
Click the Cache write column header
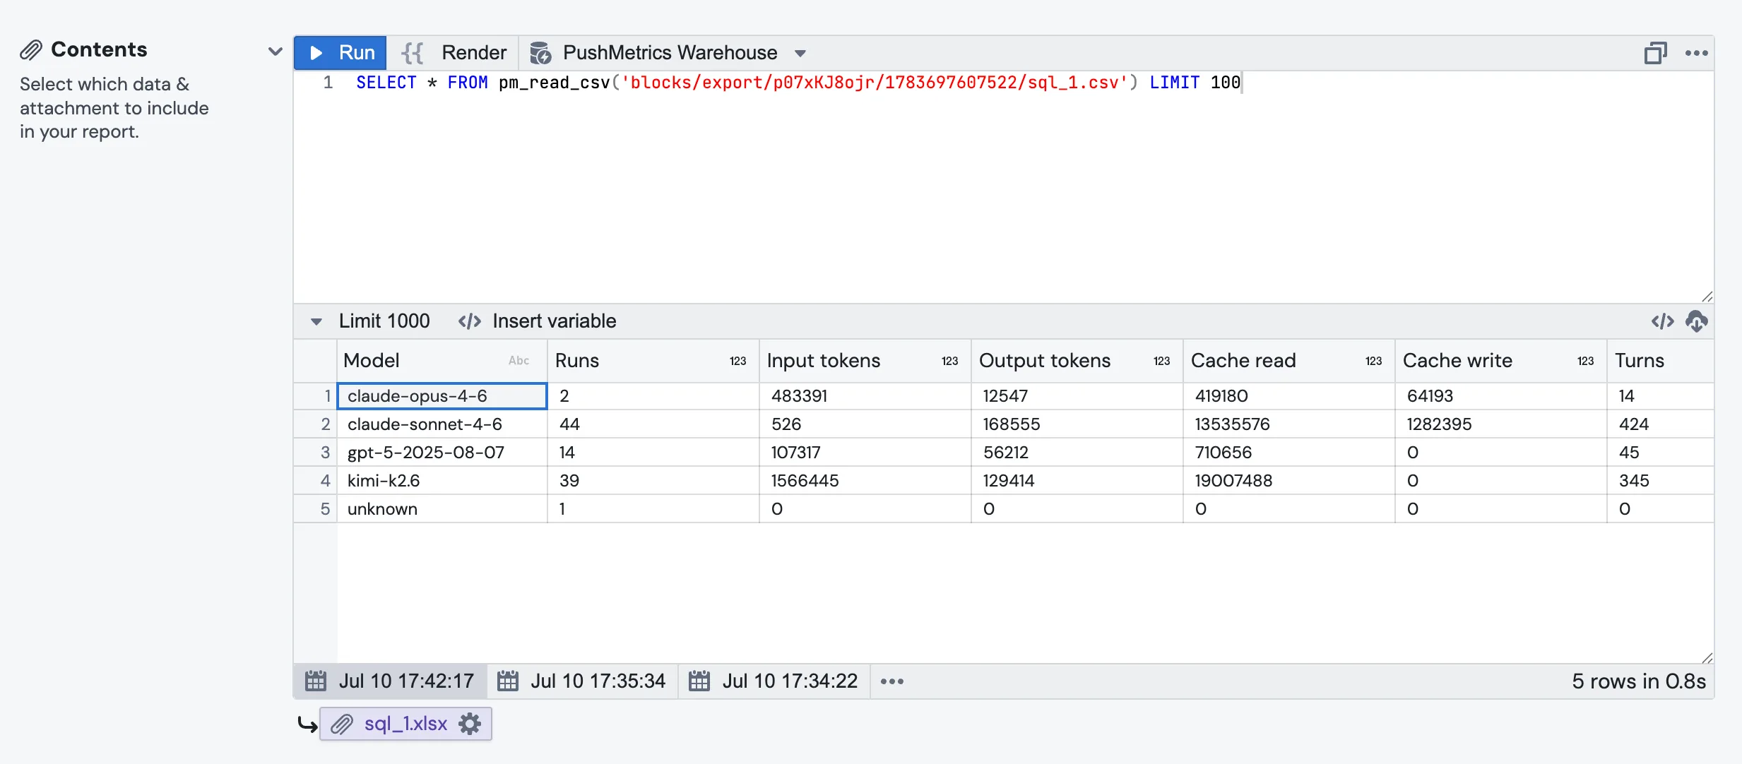pos(1500,361)
